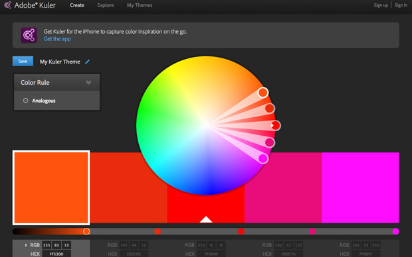Viewport: 412px width, 257px height.
Task: Click the first swatch's blue value field 13
Action: 66,245
